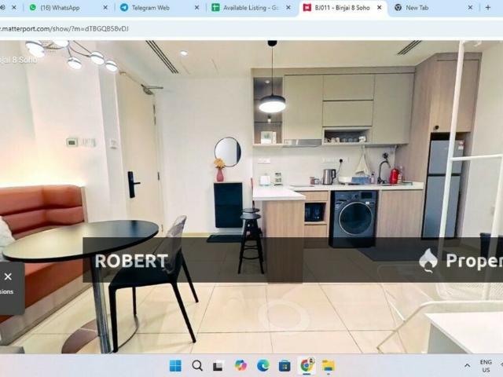The image size is (503, 377).
Task: Open File Explorer from the taskbar
Action: (x=329, y=365)
